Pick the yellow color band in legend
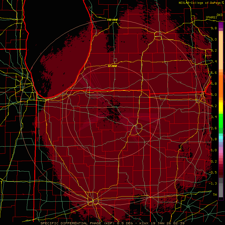Viewport: 225px width, 225px height. click(221, 107)
